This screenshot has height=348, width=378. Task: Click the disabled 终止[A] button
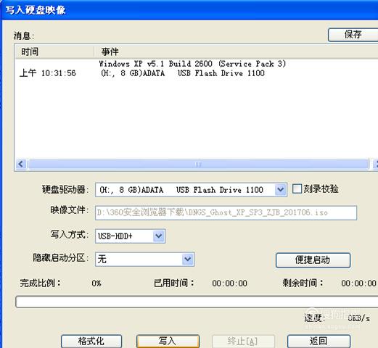coord(243,341)
